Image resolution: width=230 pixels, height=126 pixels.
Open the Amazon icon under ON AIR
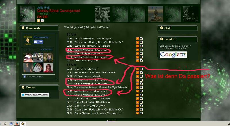(42, 21)
